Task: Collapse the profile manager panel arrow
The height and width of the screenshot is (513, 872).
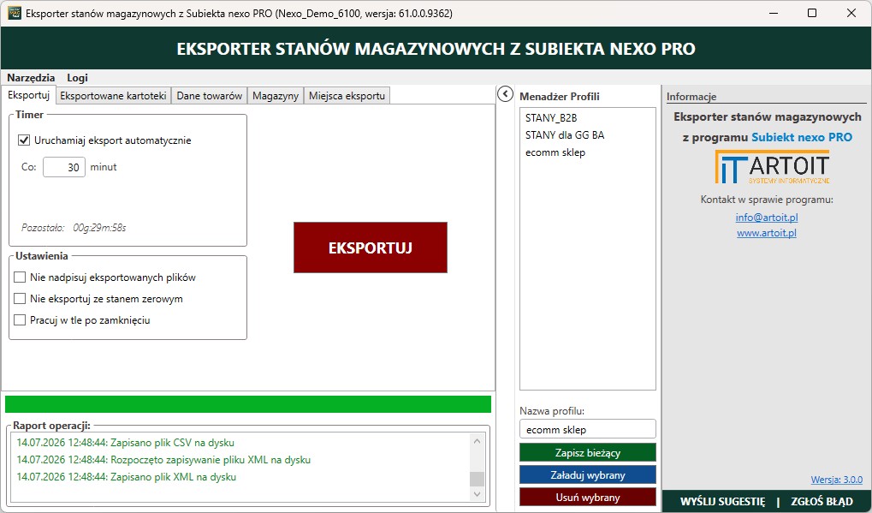Action: [505, 94]
